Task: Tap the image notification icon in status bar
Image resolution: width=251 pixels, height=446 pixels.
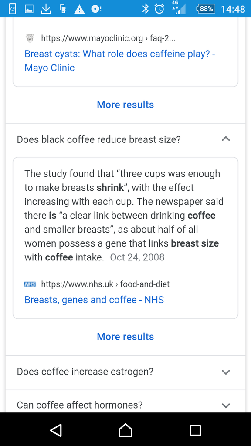Action: coord(29,9)
